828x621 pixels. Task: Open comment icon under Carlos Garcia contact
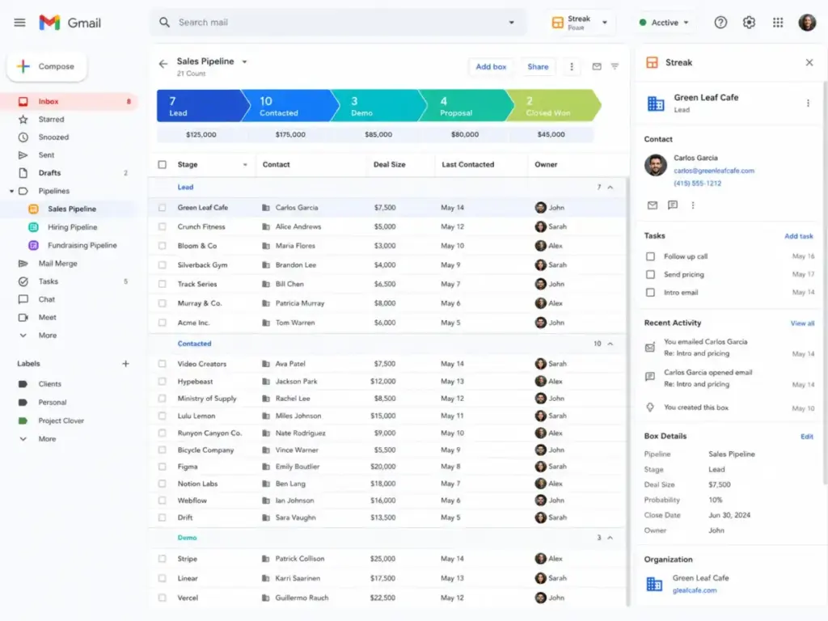[672, 205]
